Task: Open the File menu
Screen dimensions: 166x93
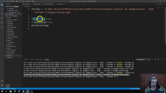Action: coord(4,1)
